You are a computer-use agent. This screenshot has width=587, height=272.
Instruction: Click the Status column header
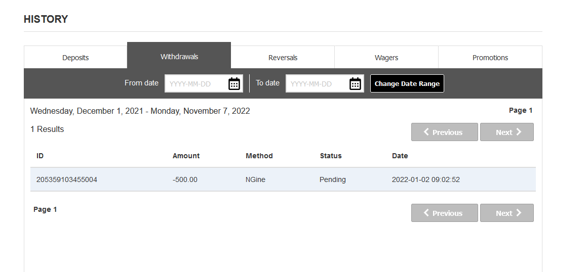point(331,156)
